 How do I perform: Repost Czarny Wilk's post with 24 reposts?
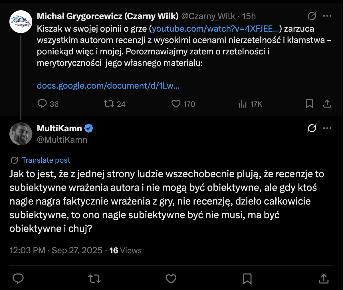point(109,104)
